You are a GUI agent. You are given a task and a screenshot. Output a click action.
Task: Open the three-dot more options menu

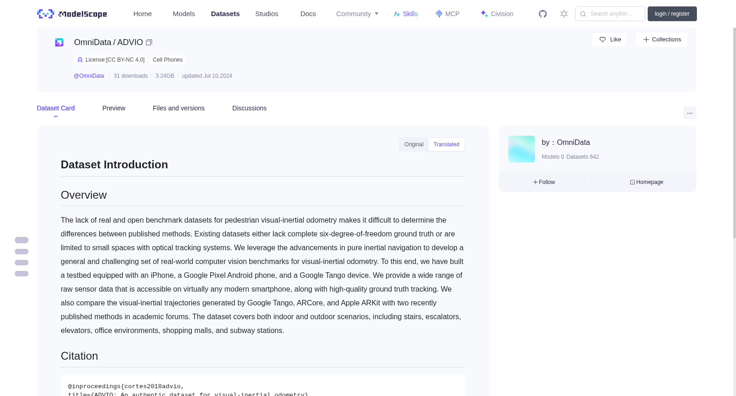[690, 113]
